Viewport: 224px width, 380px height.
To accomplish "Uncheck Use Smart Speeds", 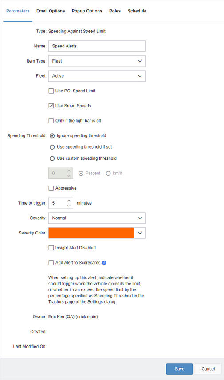I will coord(51,106).
